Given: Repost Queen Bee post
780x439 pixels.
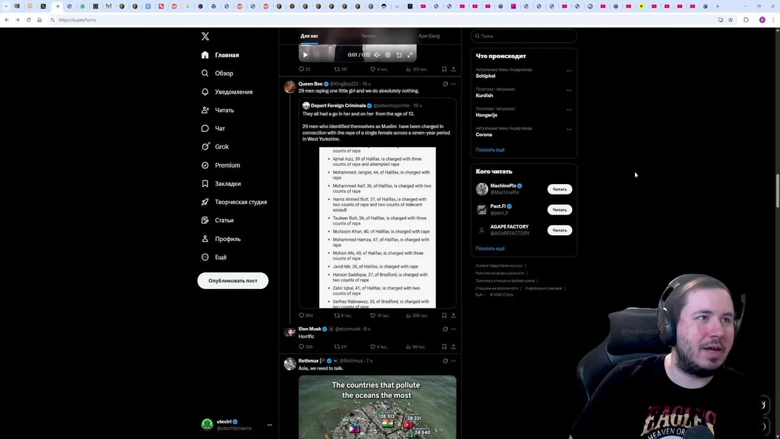Looking at the screenshot, I should 342,315.
